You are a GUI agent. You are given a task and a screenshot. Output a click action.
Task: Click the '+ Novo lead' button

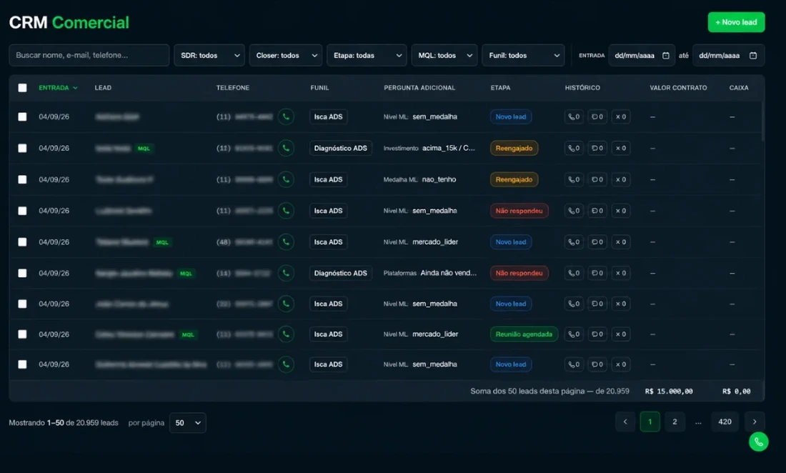pos(737,23)
